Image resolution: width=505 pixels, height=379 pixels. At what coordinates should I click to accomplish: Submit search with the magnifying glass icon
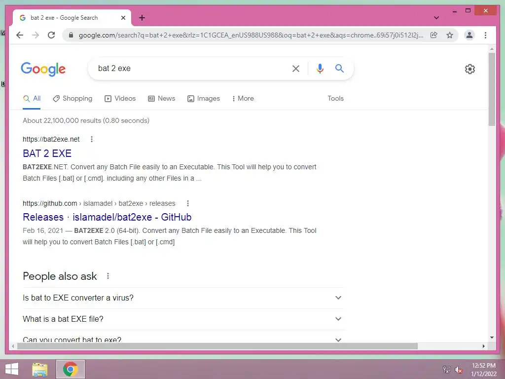(339, 68)
